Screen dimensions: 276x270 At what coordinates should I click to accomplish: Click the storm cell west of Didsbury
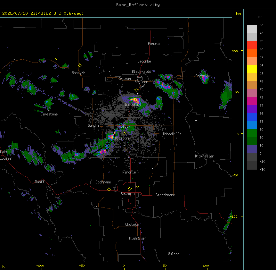[x=111, y=137]
